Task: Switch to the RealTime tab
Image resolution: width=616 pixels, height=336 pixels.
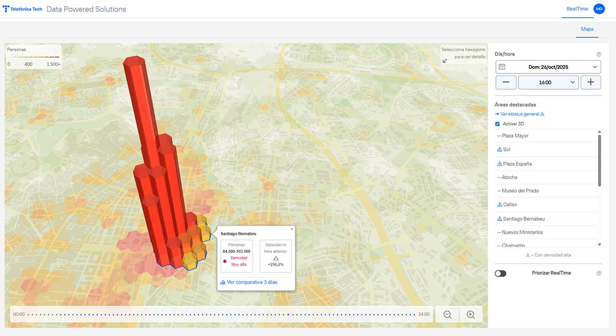Action: click(576, 9)
